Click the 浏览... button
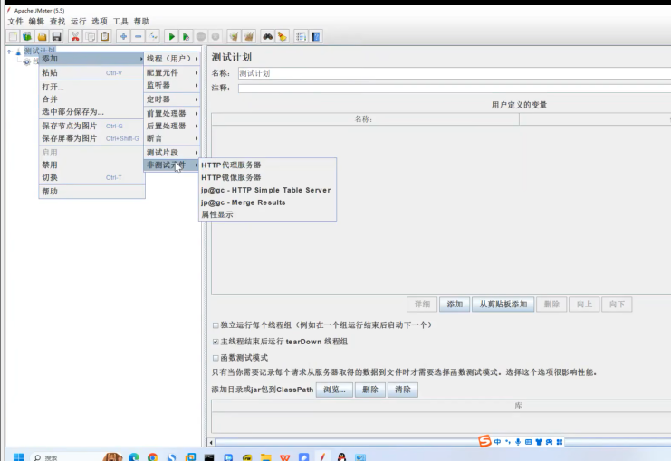 click(334, 390)
